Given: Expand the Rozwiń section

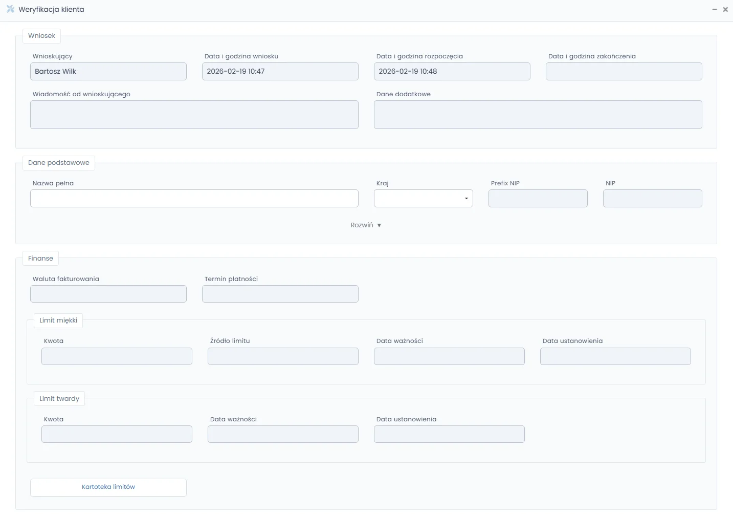Looking at the screenshot, I should click(366, 225).
